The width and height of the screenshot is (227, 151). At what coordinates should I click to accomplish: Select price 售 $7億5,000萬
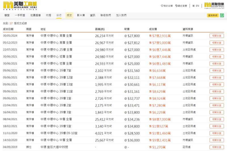pyautogui.click(x=160, y=43)
